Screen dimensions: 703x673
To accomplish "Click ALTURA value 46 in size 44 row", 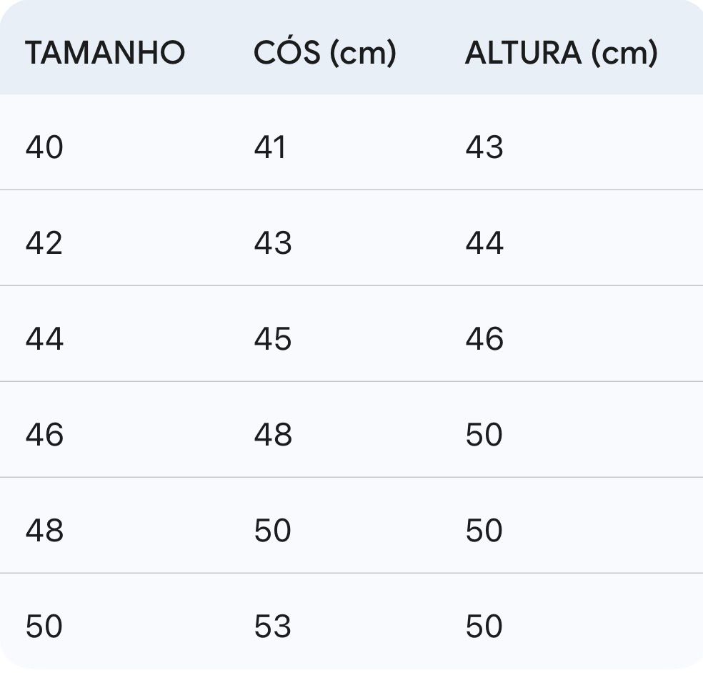I will pos(484,338).
